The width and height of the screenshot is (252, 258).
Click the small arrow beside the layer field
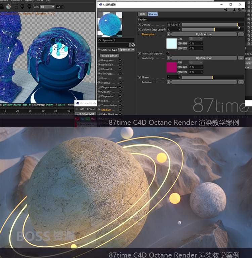(x=130, y=45)
